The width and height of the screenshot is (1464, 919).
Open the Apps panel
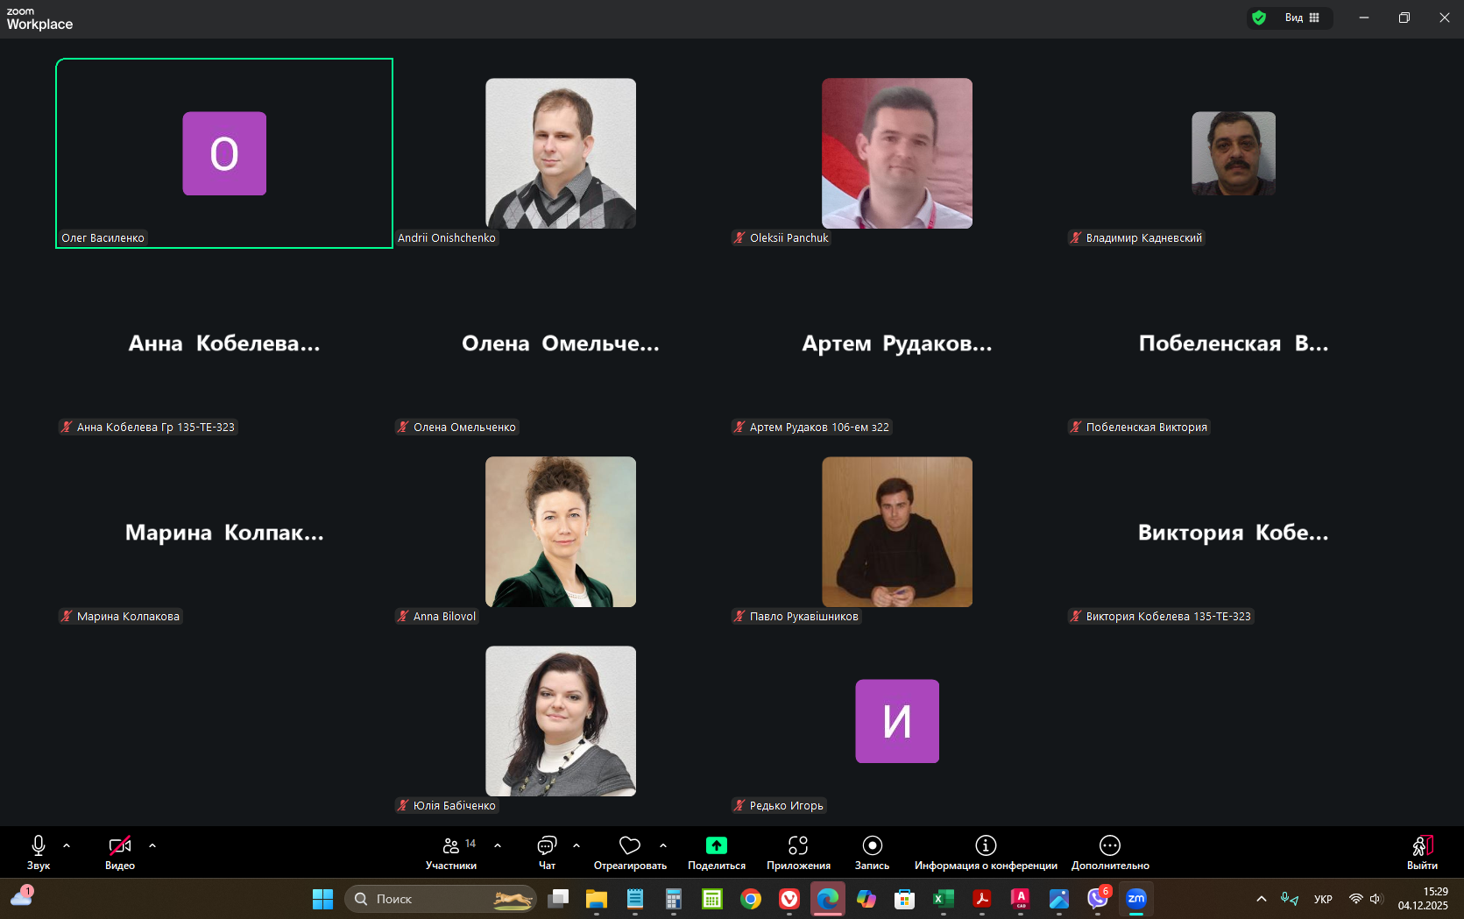[797, 852]
